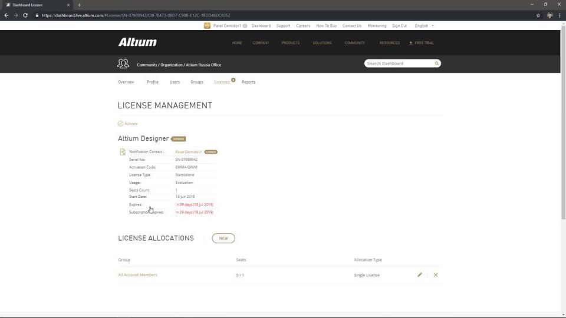Edit the All Account Members allocation with pencil icon
The width and height of the screenshot is (566, 318).
click(x=419, y=275)
